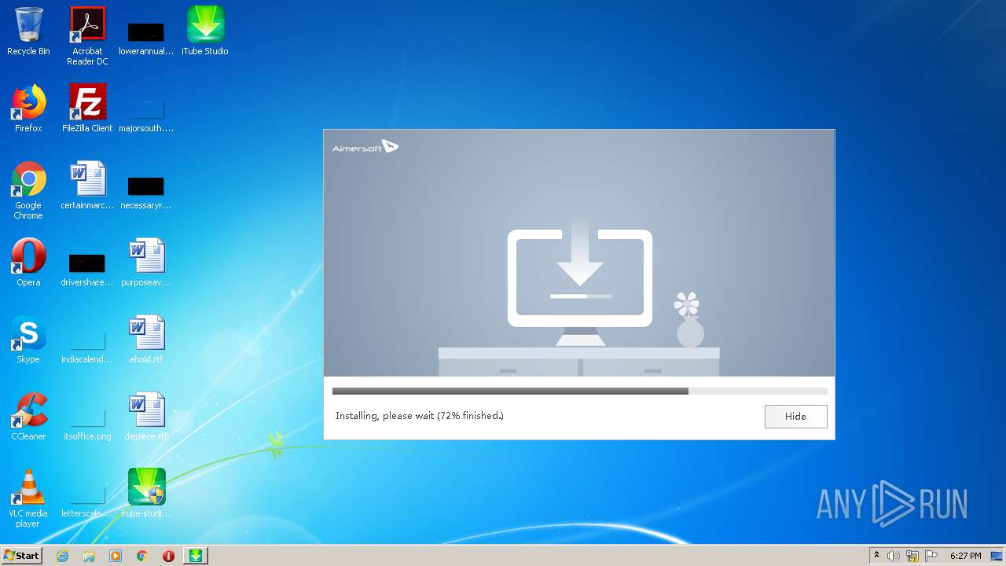Select the diepiece.rtf document
This screenshot has height=566, width=1006.
(146, 417)
